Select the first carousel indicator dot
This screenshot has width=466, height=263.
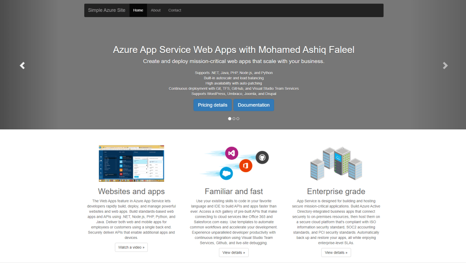230,119
